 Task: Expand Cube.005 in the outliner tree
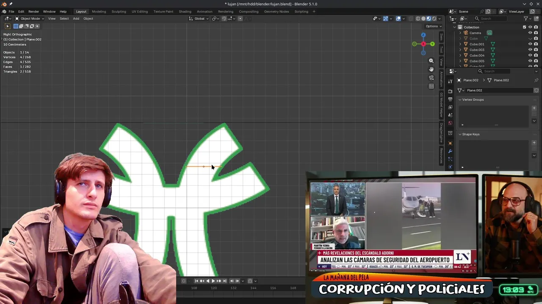click(x=460, y=61)
